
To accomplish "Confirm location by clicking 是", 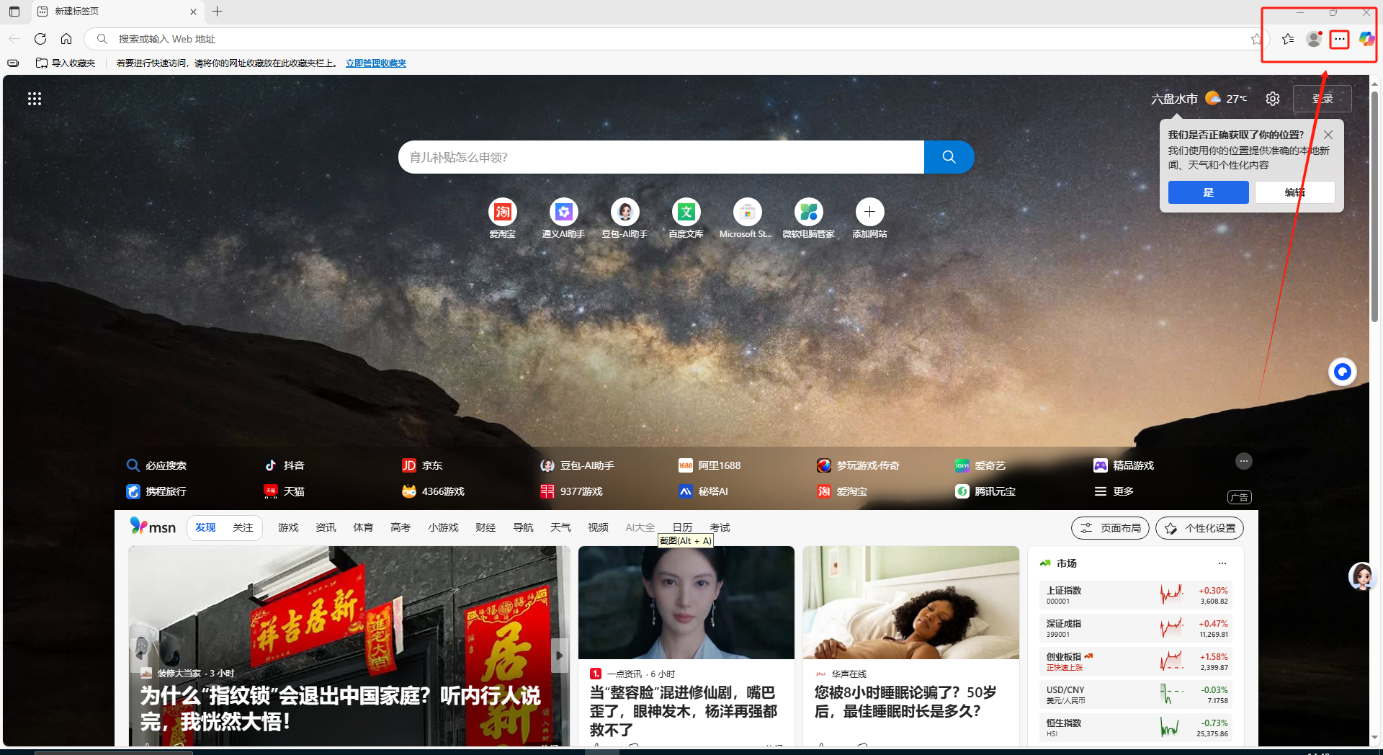I will coord(1208,192).
